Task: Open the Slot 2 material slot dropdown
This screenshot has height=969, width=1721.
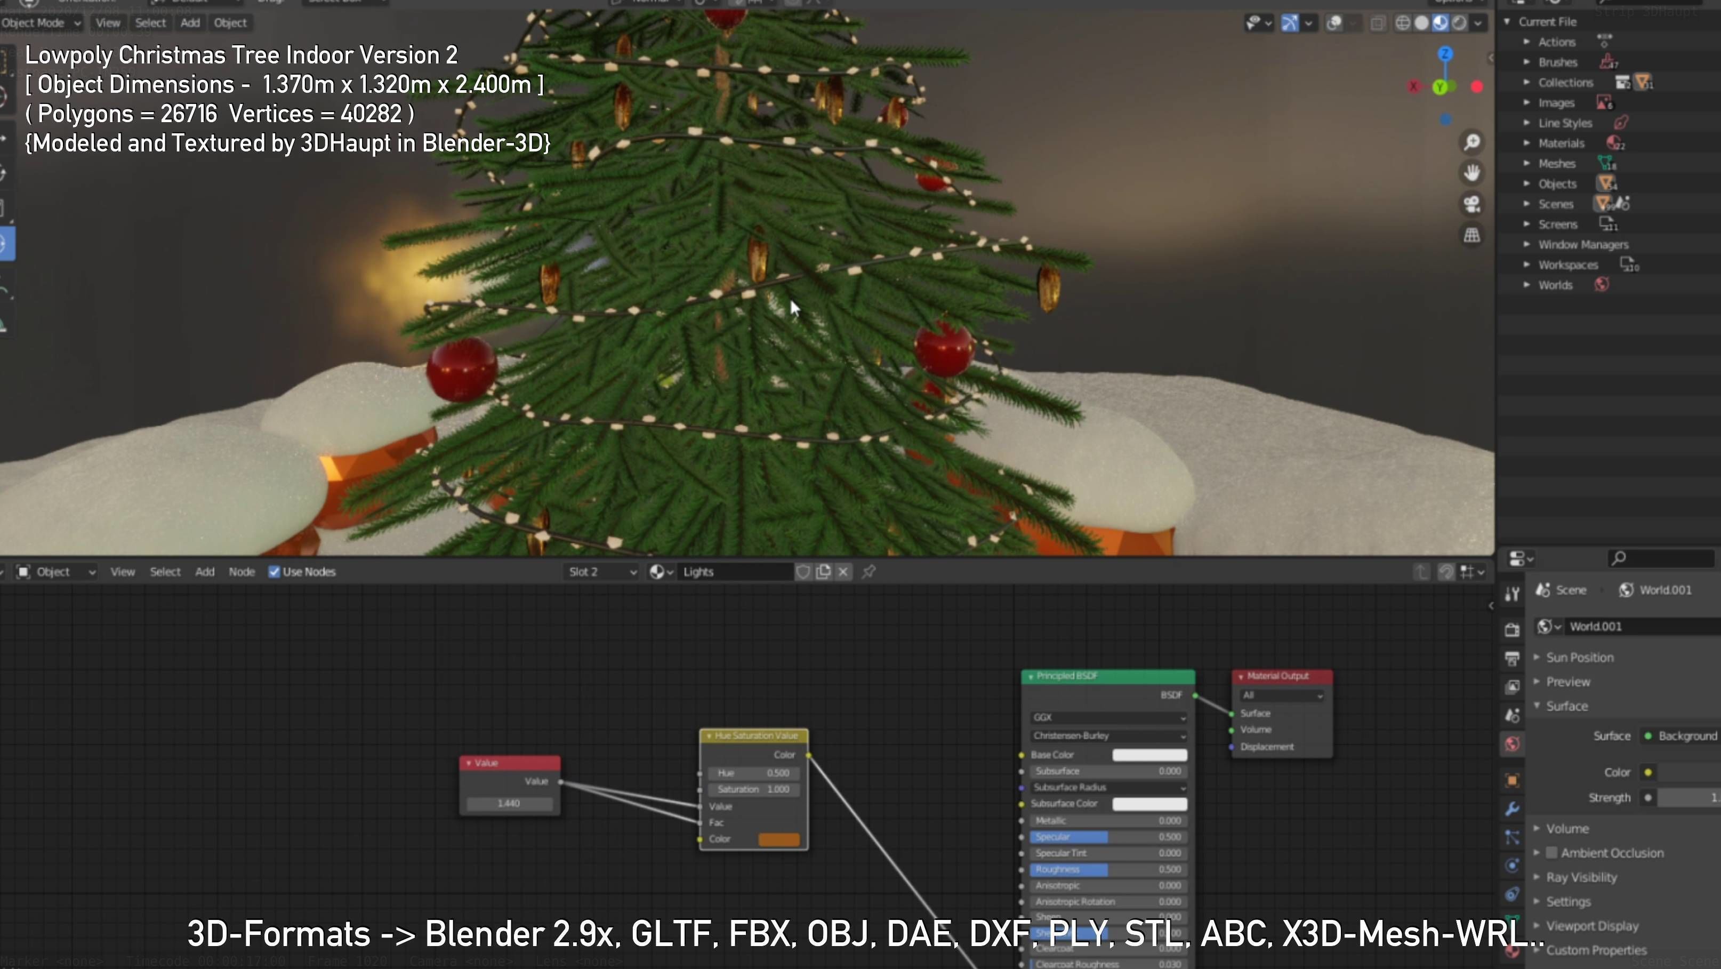Action: tap(602, 572)
